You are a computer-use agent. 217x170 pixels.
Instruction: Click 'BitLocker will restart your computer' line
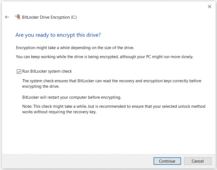(72, 97)
